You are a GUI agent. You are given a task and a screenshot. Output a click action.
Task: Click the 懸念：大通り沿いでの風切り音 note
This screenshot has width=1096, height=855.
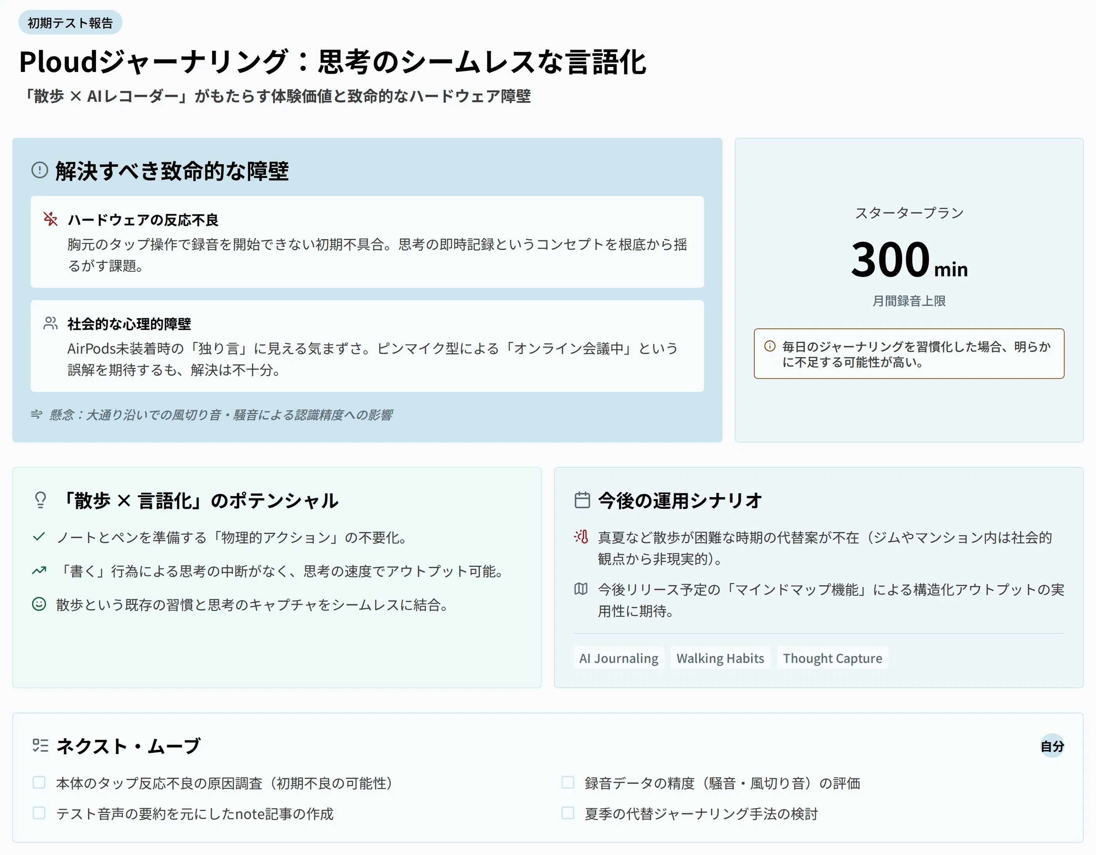[x=221, y=415]
